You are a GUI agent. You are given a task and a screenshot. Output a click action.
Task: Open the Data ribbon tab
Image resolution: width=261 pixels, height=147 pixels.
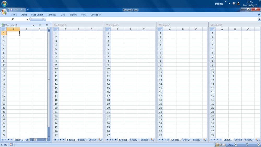63,15
